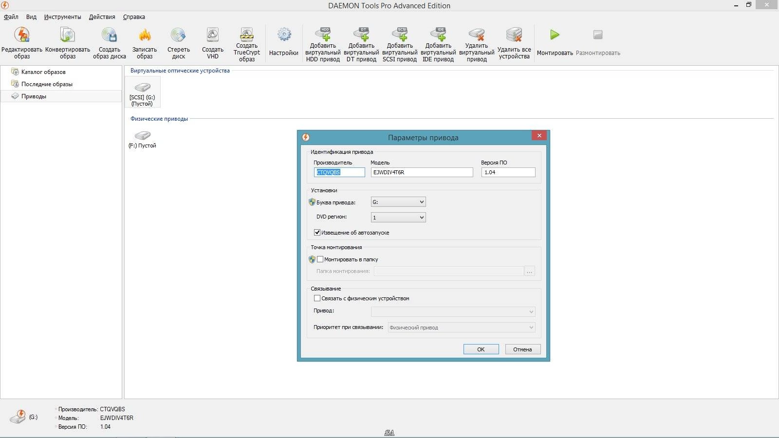
Task: Open the Действия menu
Action: pyautogui.click(x=102, y=17)
